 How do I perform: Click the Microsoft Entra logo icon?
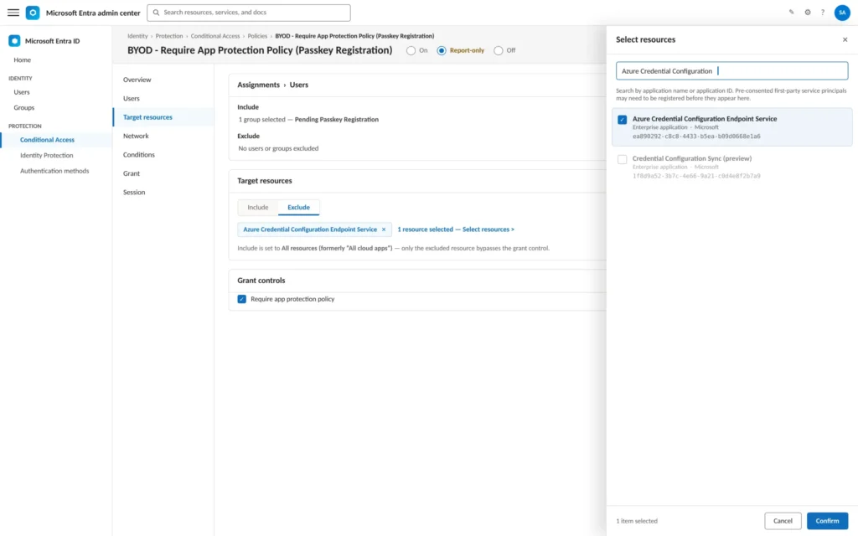(33, 12)
